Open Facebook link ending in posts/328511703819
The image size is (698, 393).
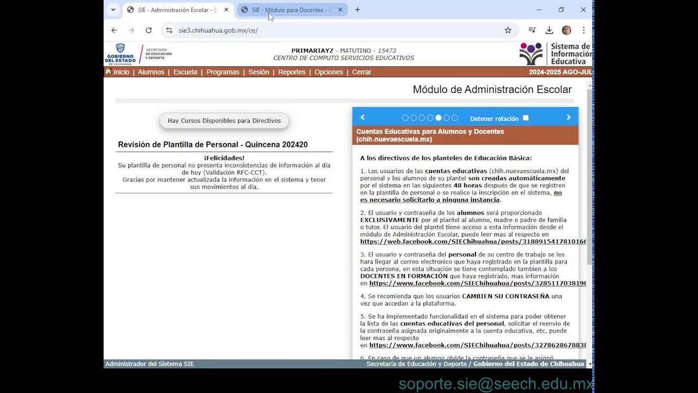478,283
